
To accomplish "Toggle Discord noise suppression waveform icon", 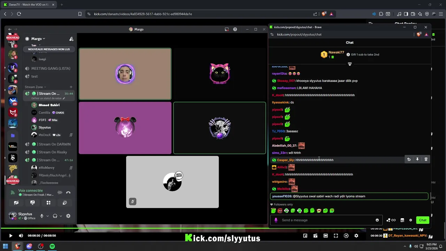I will [x=60, y=192].
